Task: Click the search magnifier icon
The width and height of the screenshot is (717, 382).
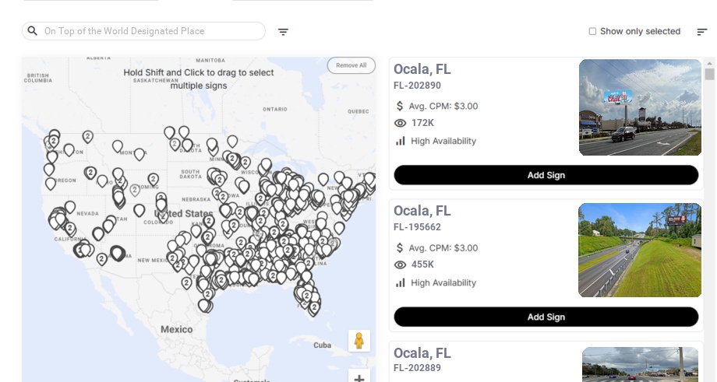Action: pos(33,31)
